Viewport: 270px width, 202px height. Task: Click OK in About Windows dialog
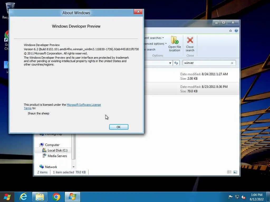click(119, 127)
